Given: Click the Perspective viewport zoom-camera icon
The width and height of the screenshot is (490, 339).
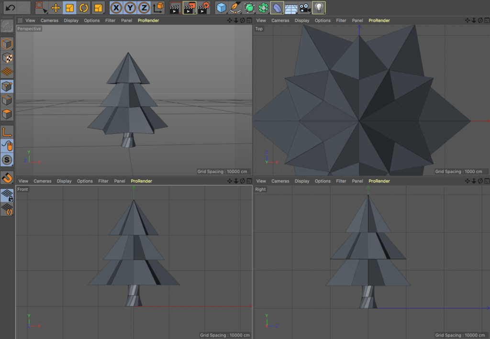Looking at the screenshot, I should [x=236, y=20].
